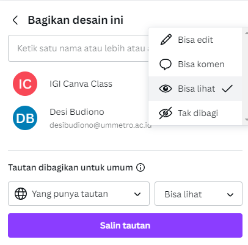Focus the name or email input field

(x=78, y=48)
